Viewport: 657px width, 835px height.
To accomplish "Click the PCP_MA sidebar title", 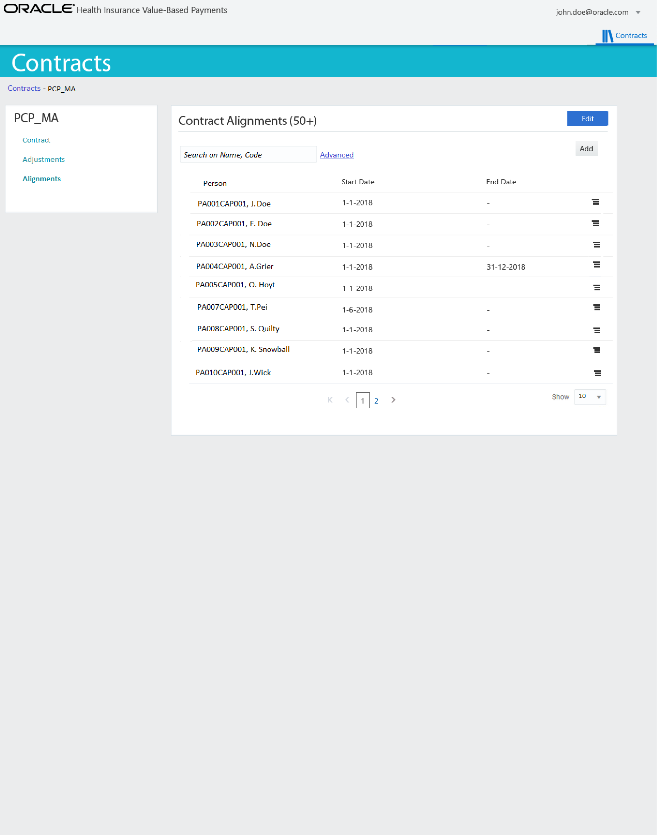I will [36, 118].
